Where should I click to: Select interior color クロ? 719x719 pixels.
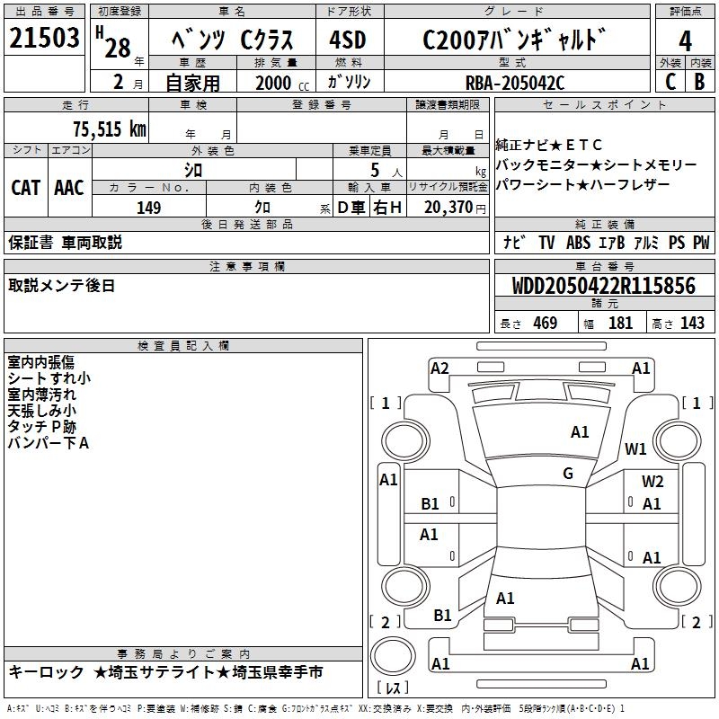[262, 208]
